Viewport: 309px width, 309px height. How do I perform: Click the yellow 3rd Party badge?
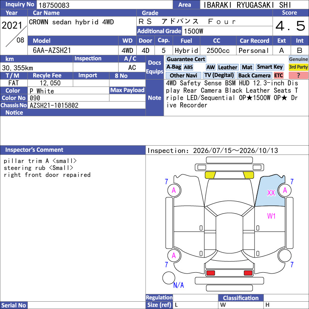point(298,67)
